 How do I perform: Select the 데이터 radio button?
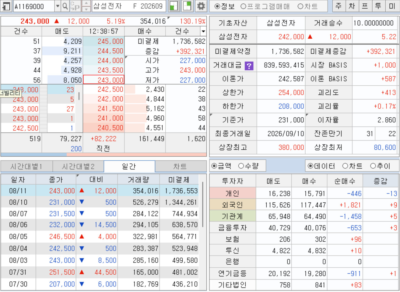[x=311, y=166]
